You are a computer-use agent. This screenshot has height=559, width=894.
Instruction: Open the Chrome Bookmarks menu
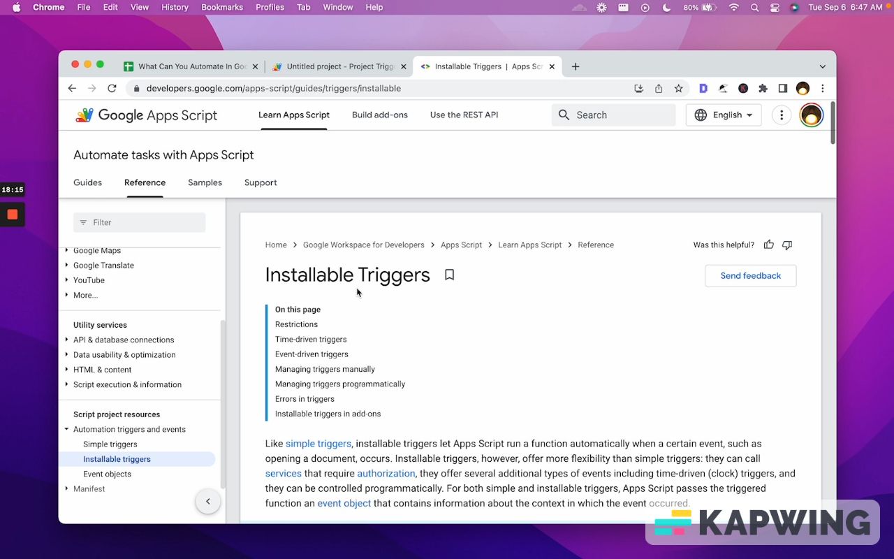222,7
